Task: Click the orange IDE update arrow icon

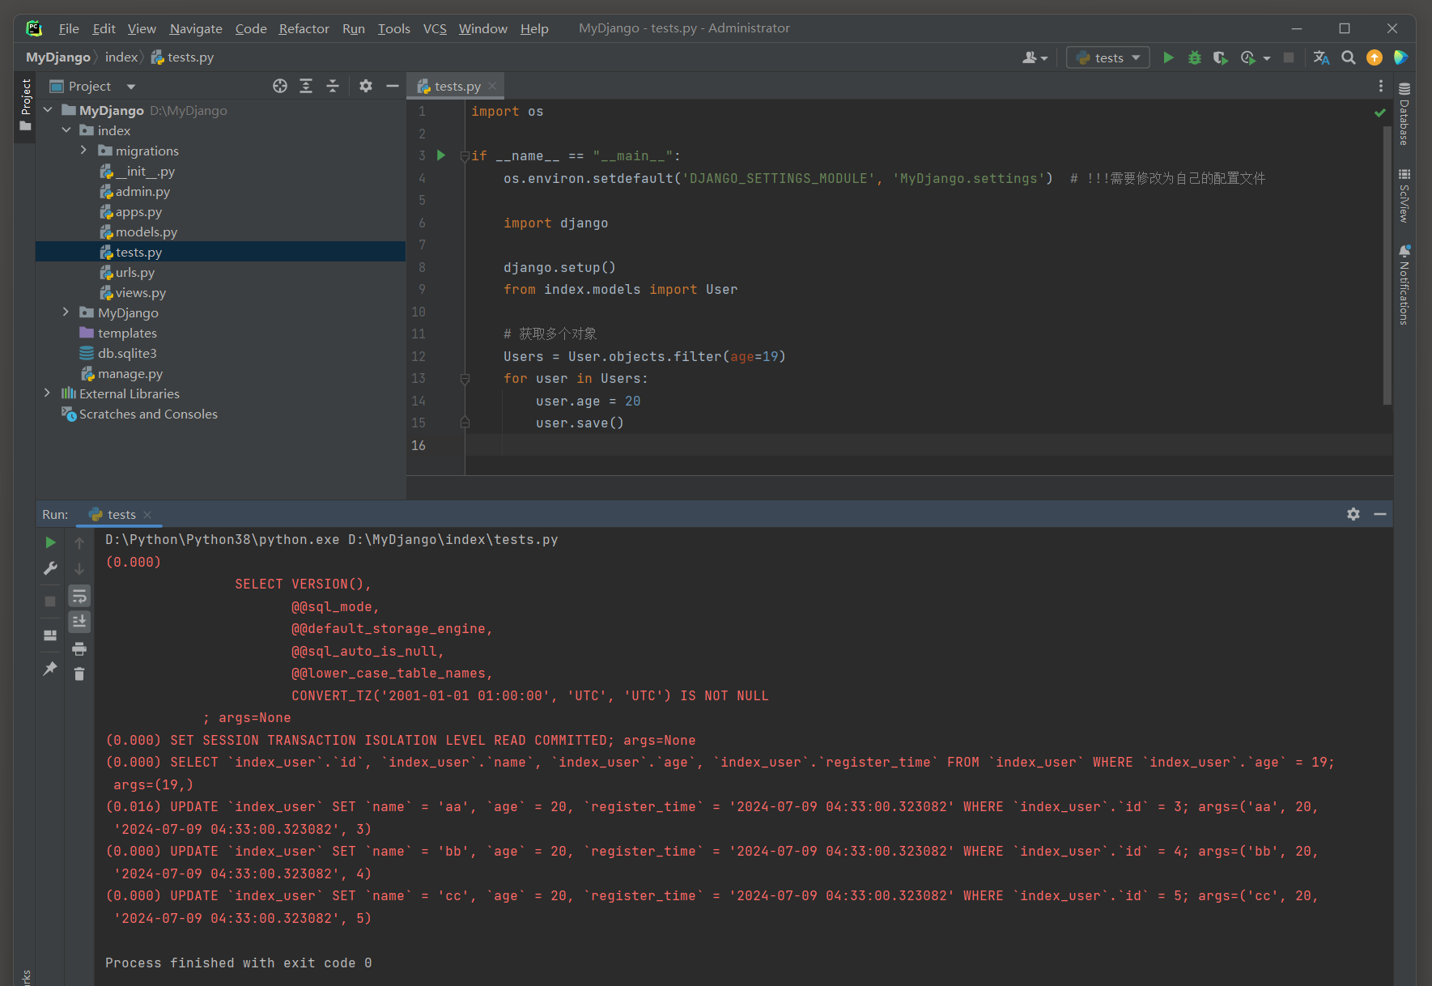Action: 1375,57
